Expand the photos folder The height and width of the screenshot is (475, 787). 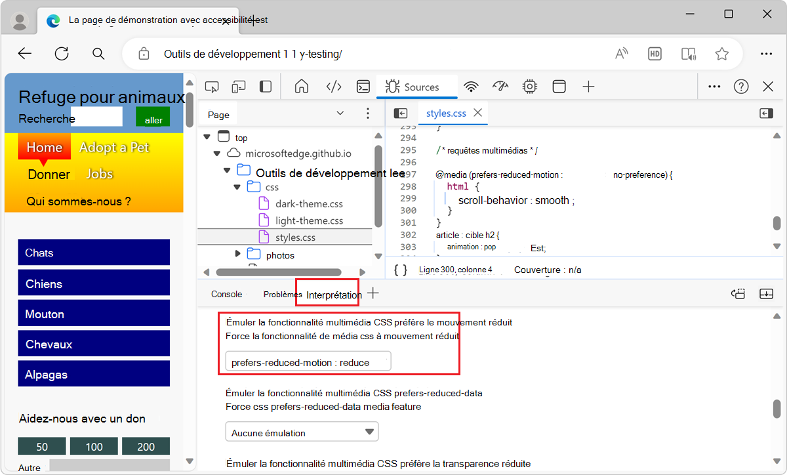(x=239, y=255)
